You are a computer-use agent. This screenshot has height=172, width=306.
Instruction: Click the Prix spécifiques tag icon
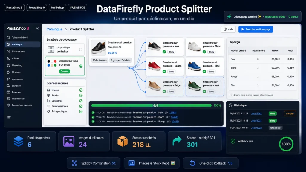[x=48, y=111]
